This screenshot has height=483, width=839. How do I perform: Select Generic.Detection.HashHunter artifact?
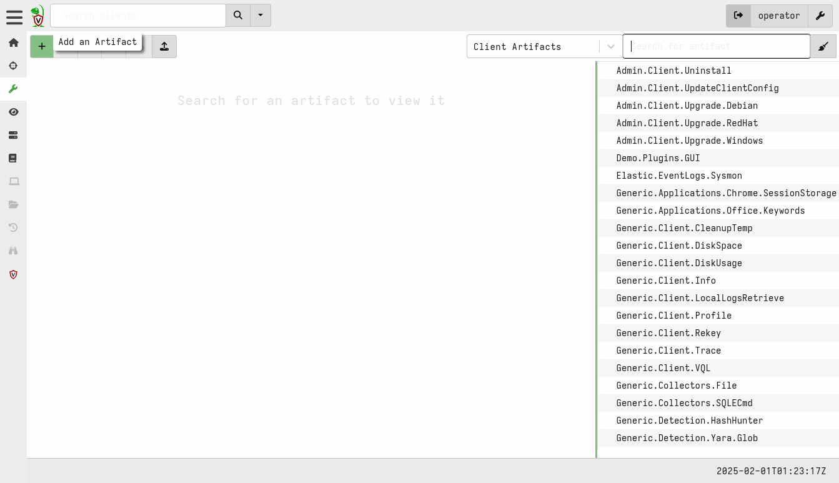(718, 421)
